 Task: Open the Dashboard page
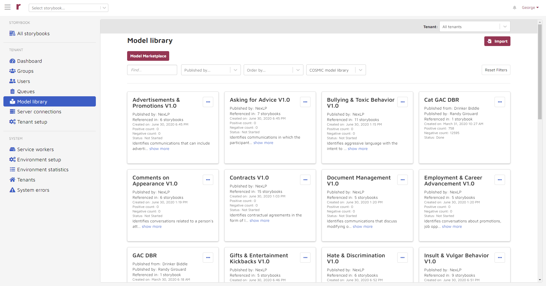[x=49, y=61]
